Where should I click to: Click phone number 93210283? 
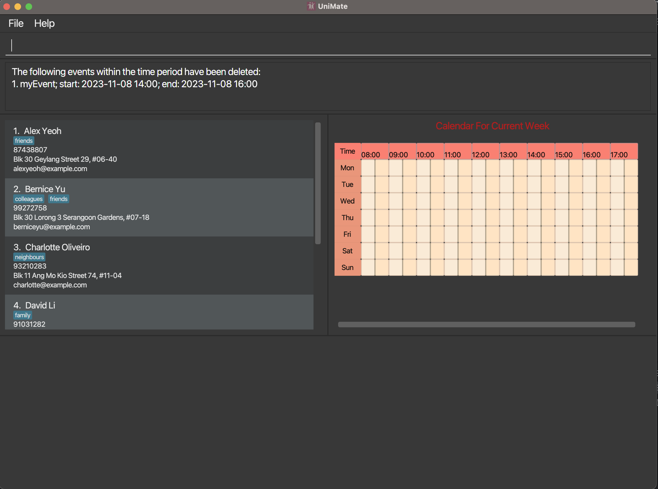coord(30,266)
